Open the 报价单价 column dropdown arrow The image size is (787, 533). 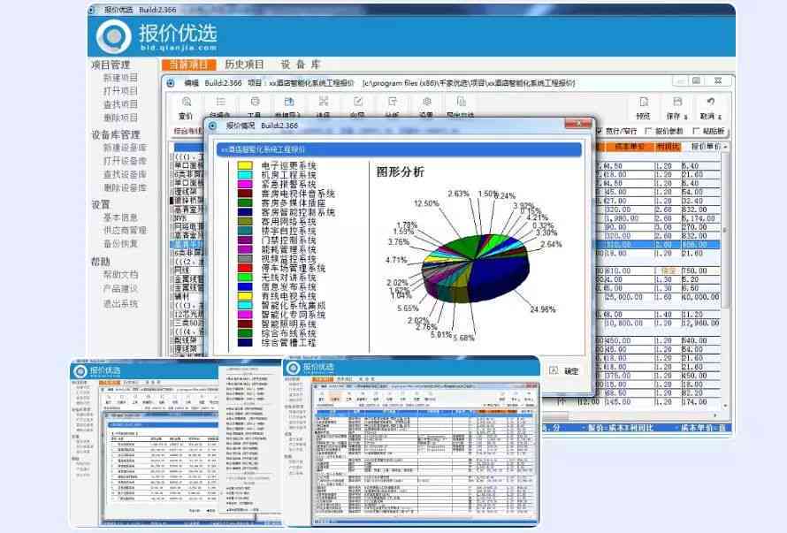click(x=725, y=147)
